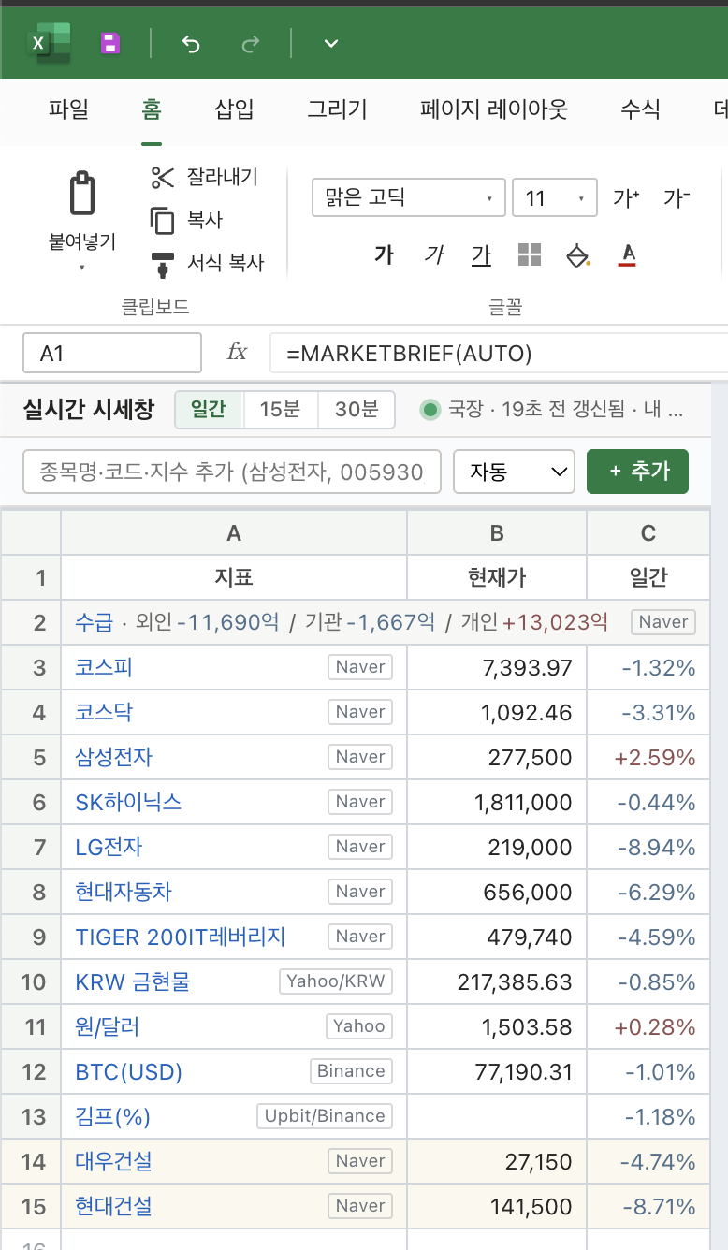728x1250 pixels.
Task: Apply the fill color bucket
Action: pyautogui.click(x=578, y=254)
